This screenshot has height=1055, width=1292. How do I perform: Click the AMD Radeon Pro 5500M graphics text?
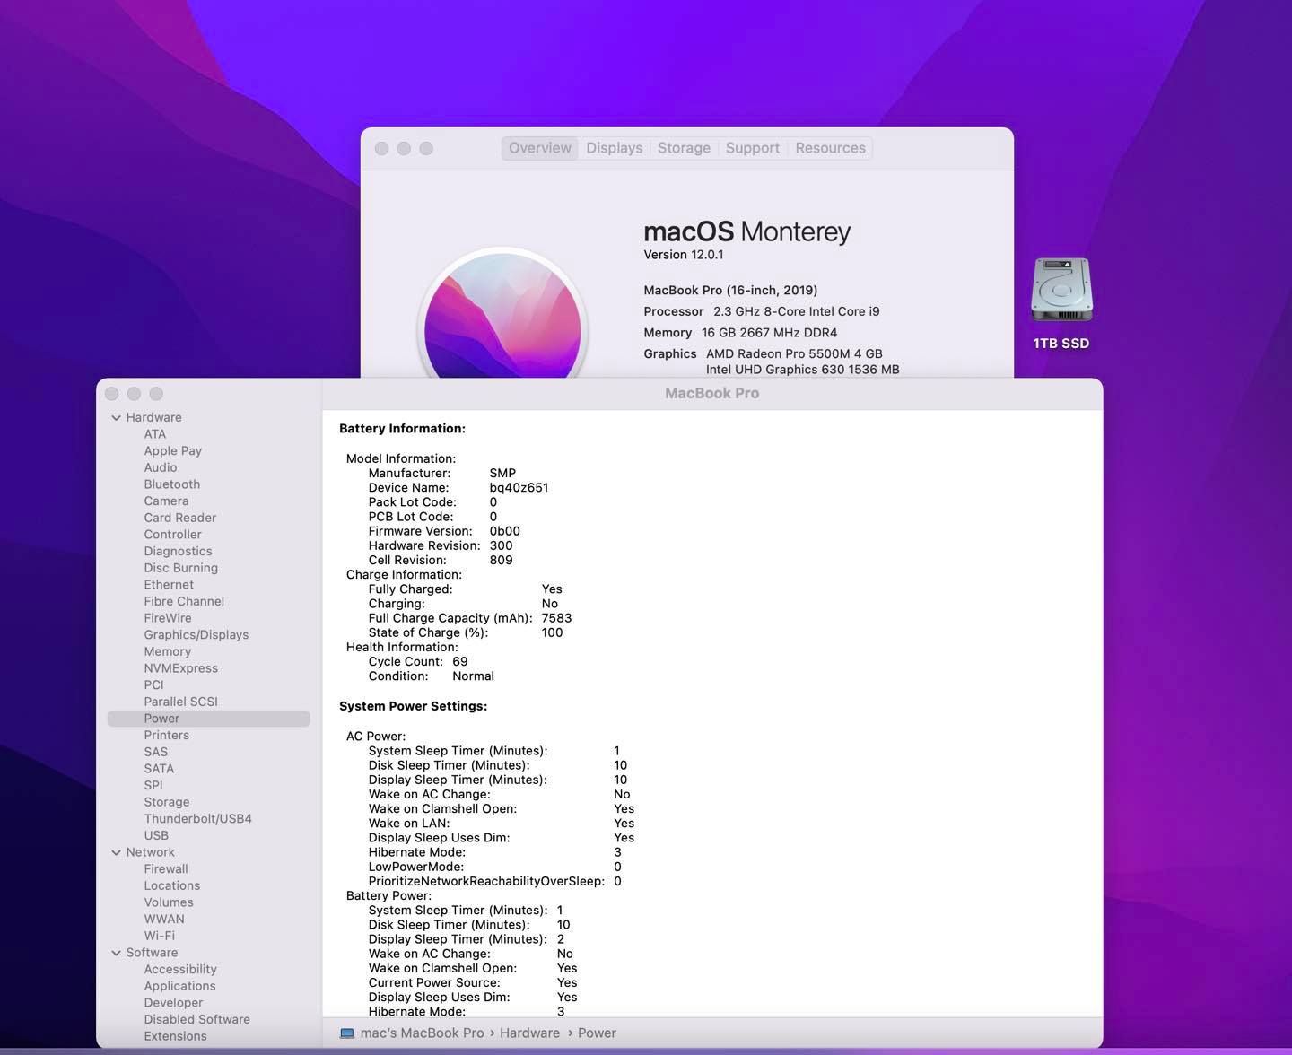coord(794,354)
